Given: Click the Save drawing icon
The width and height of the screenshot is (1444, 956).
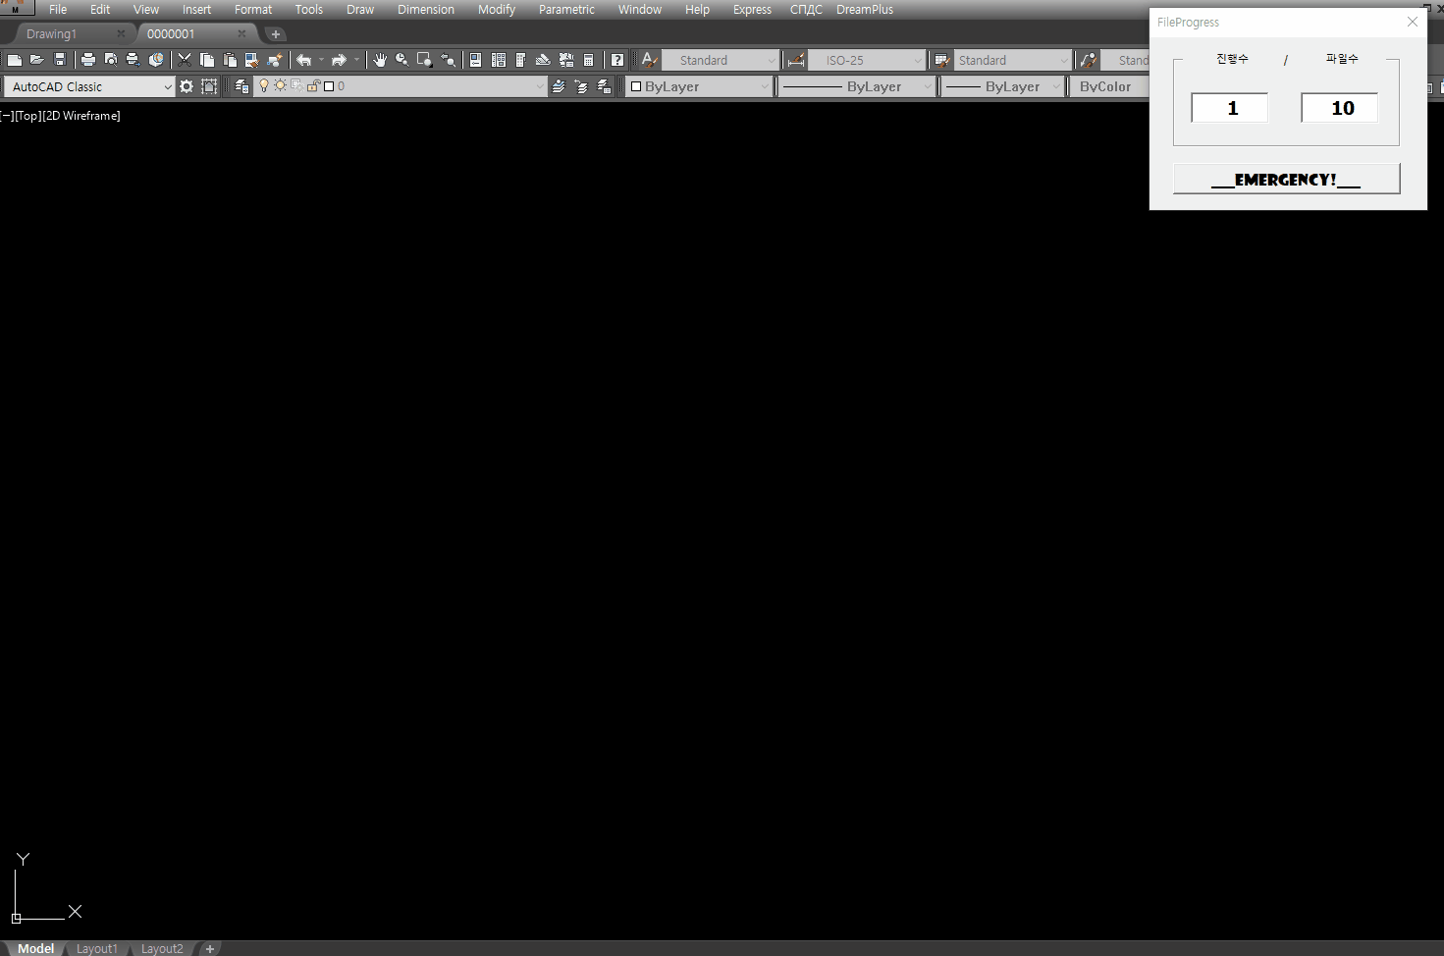Looking at the screenshot, I should (x=59, y=59).
